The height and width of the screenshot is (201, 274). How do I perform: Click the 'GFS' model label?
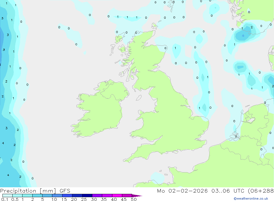(65, 191)
